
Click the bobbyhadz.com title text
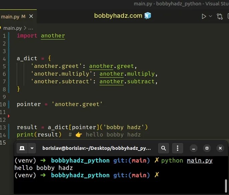(x=118, y=16)
